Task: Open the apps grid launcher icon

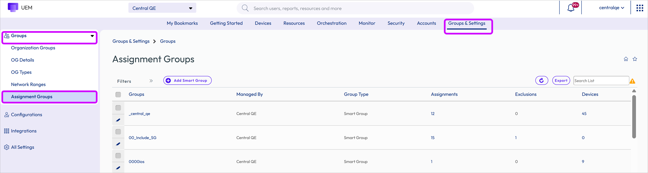Action: (x=640, y=8)
